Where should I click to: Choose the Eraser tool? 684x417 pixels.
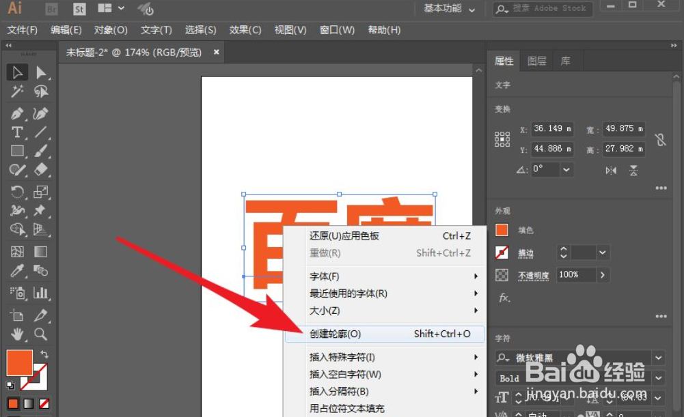click(41, 169)
